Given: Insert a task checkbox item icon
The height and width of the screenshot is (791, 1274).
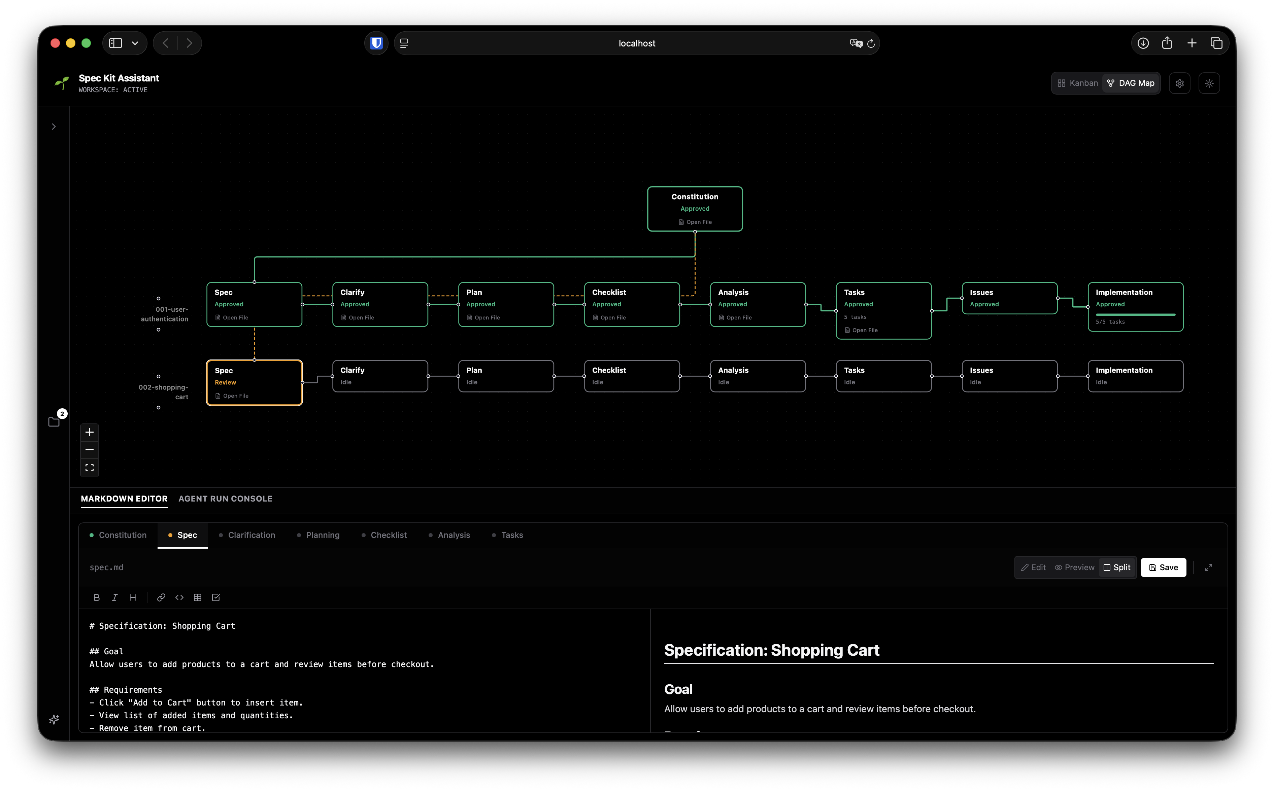Looking at the screenshot, I should (216, 597).
